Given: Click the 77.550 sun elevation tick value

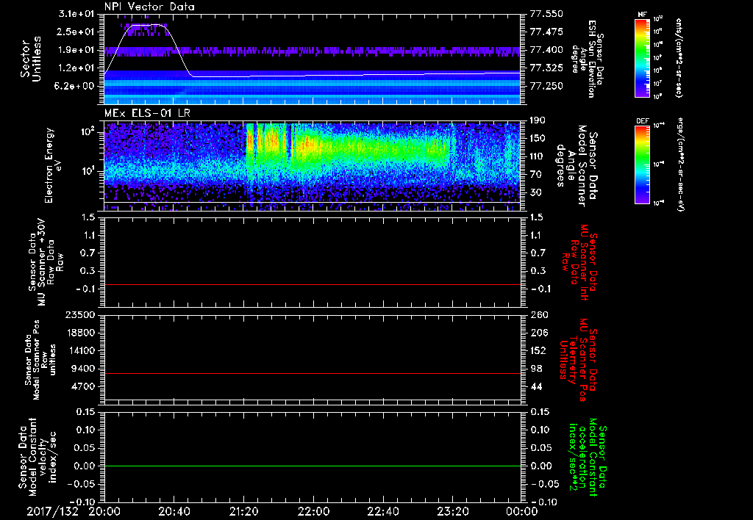Looking at the screenshot, I should (x=546, y=14).
